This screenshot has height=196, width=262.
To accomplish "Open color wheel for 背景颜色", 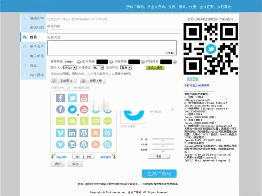I will pyautogui.click(x=79, y=62).
